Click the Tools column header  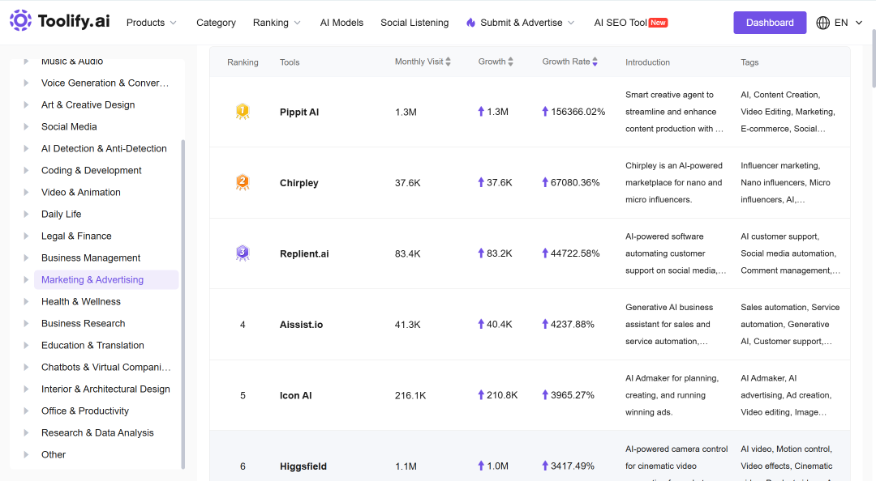point(290,62)
